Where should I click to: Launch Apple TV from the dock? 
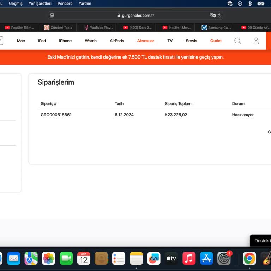(171, 258)
